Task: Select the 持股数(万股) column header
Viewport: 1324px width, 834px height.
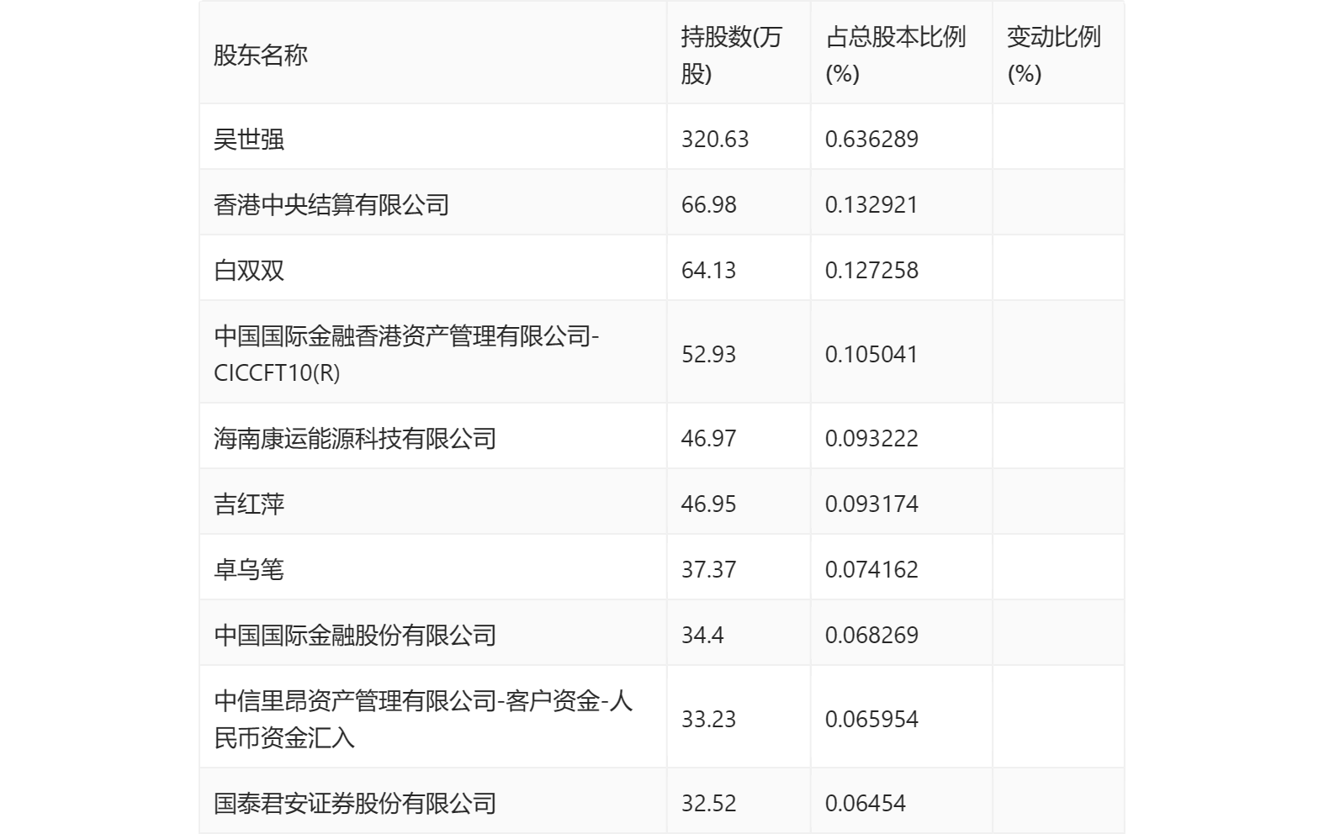Action: tap(731, 55)
